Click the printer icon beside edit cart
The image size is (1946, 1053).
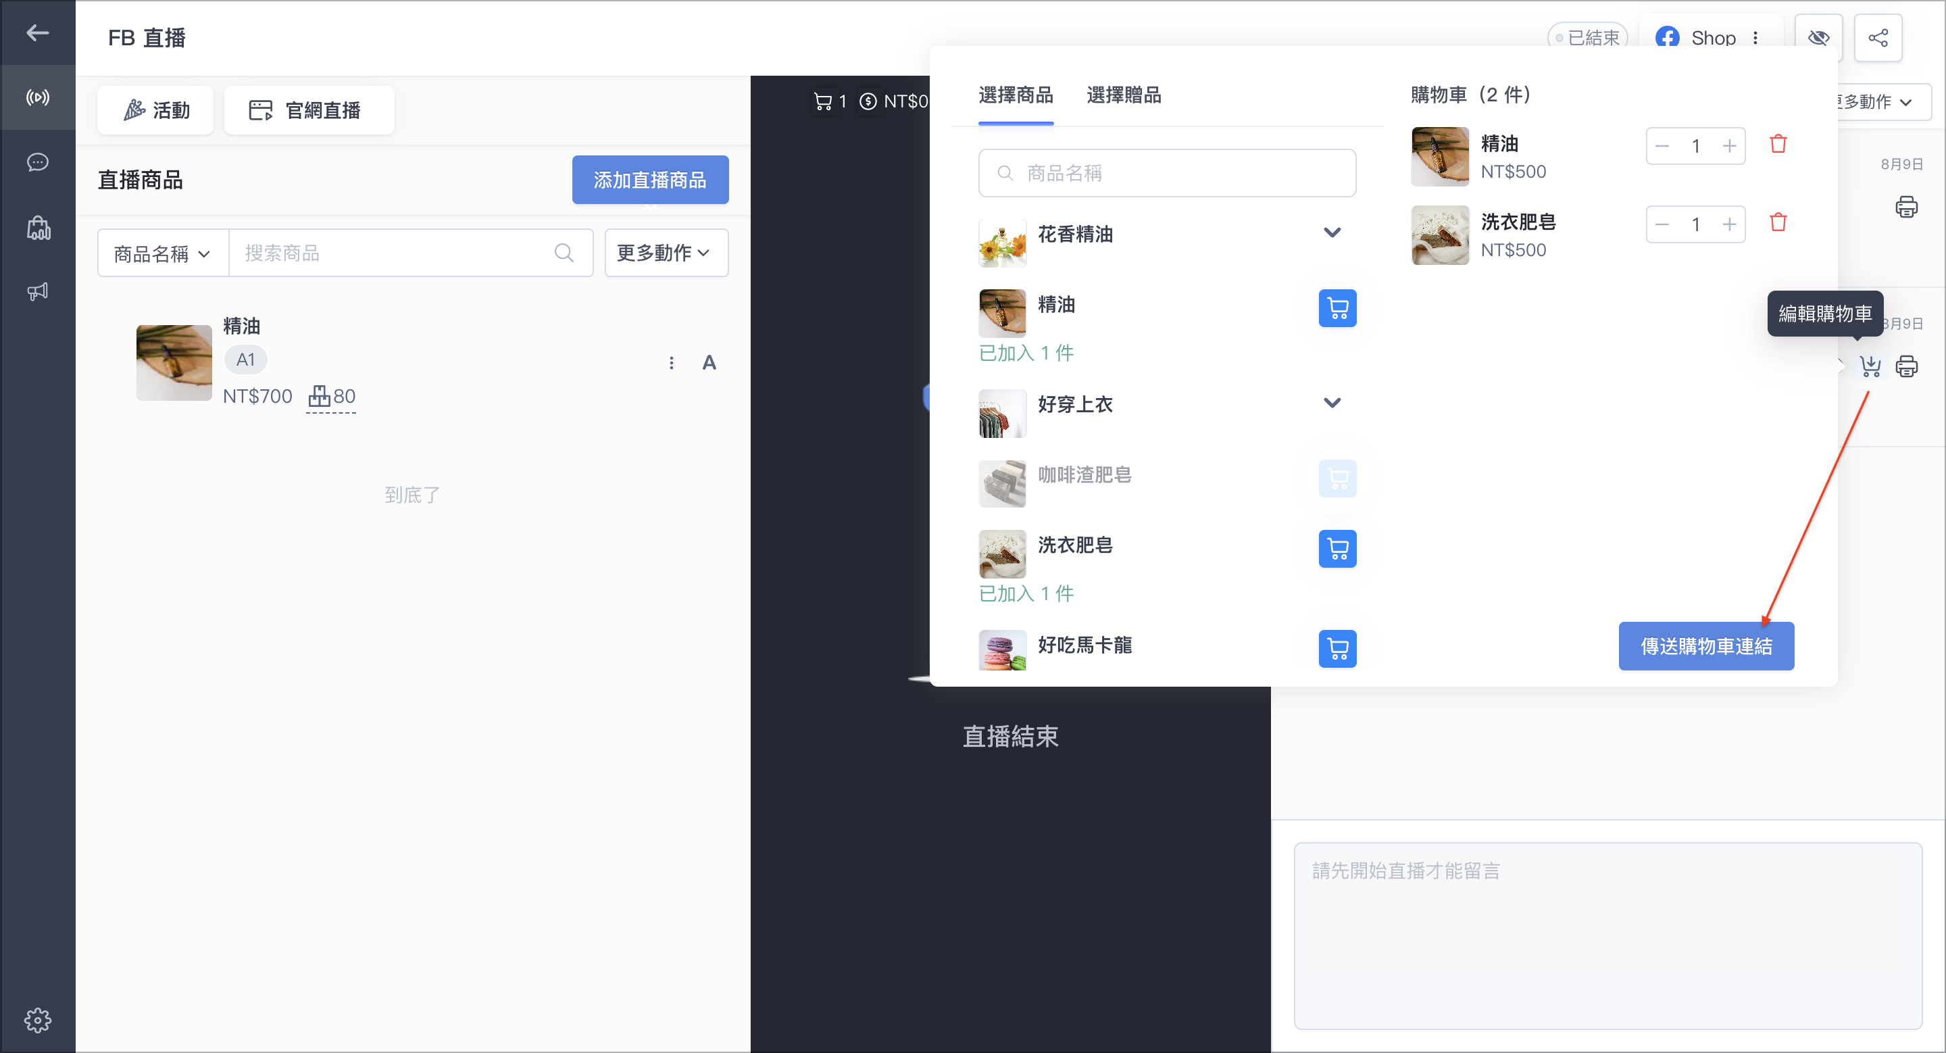coord(1906,366)
